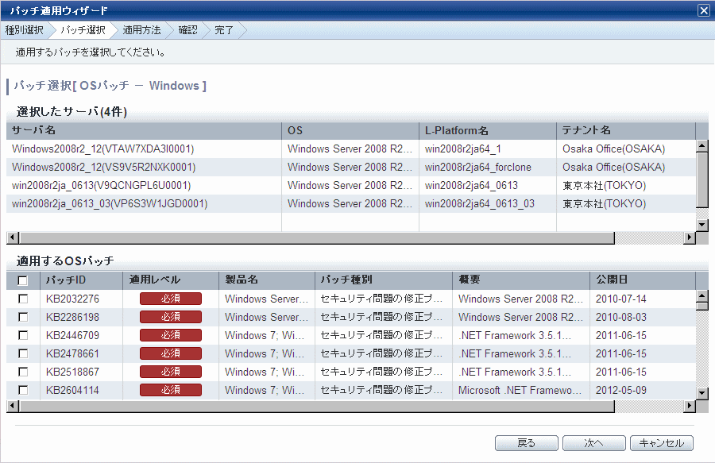Viewport: 715px width, 463px height.
Task: Click release date 2012-05-09
Action: tap(621, 390)
